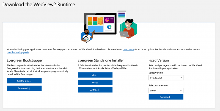Click the Get the Link button
The width and height of the screenshot is (220, 111).
[24, 81]
